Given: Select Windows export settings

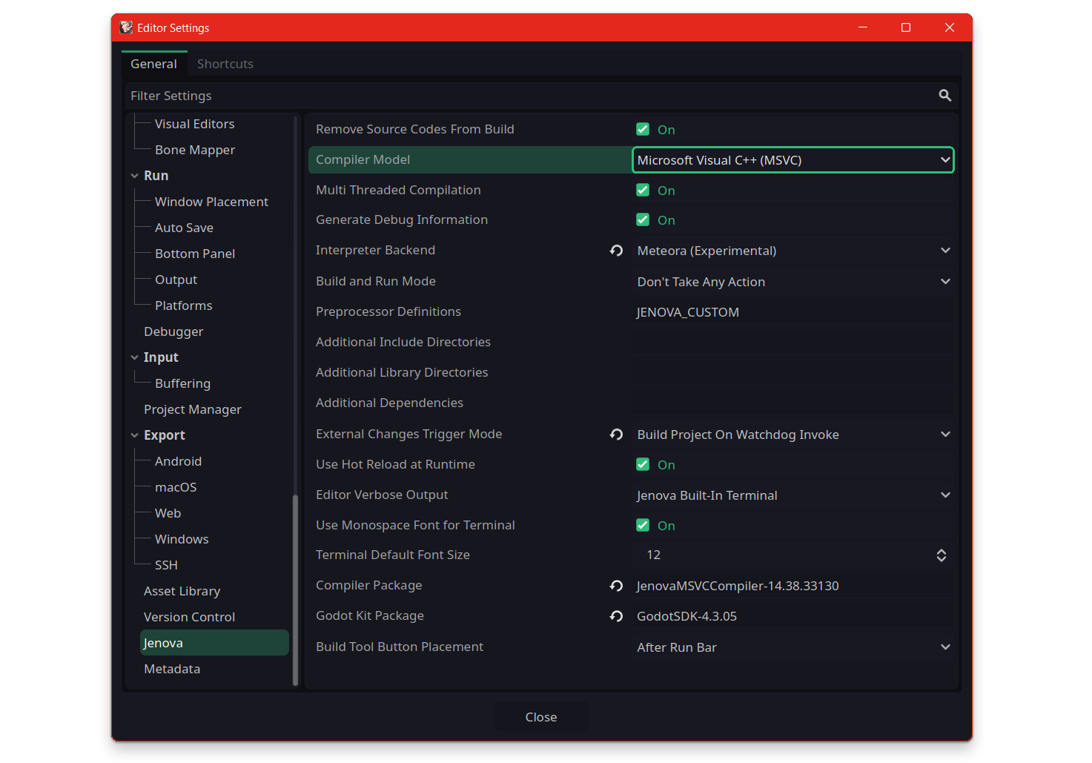Looking at the screenshot, I should [182, 539].
